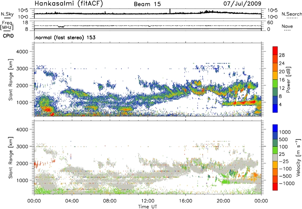Click the gray -25 to 25 velocity swatch
This screenshot has height=209, width=302.
tap(275, 157)
